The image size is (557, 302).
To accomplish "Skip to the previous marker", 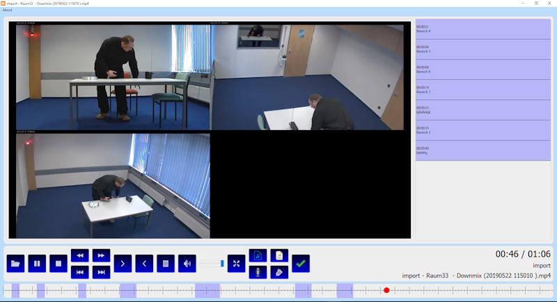I will (x=80, y=272).
